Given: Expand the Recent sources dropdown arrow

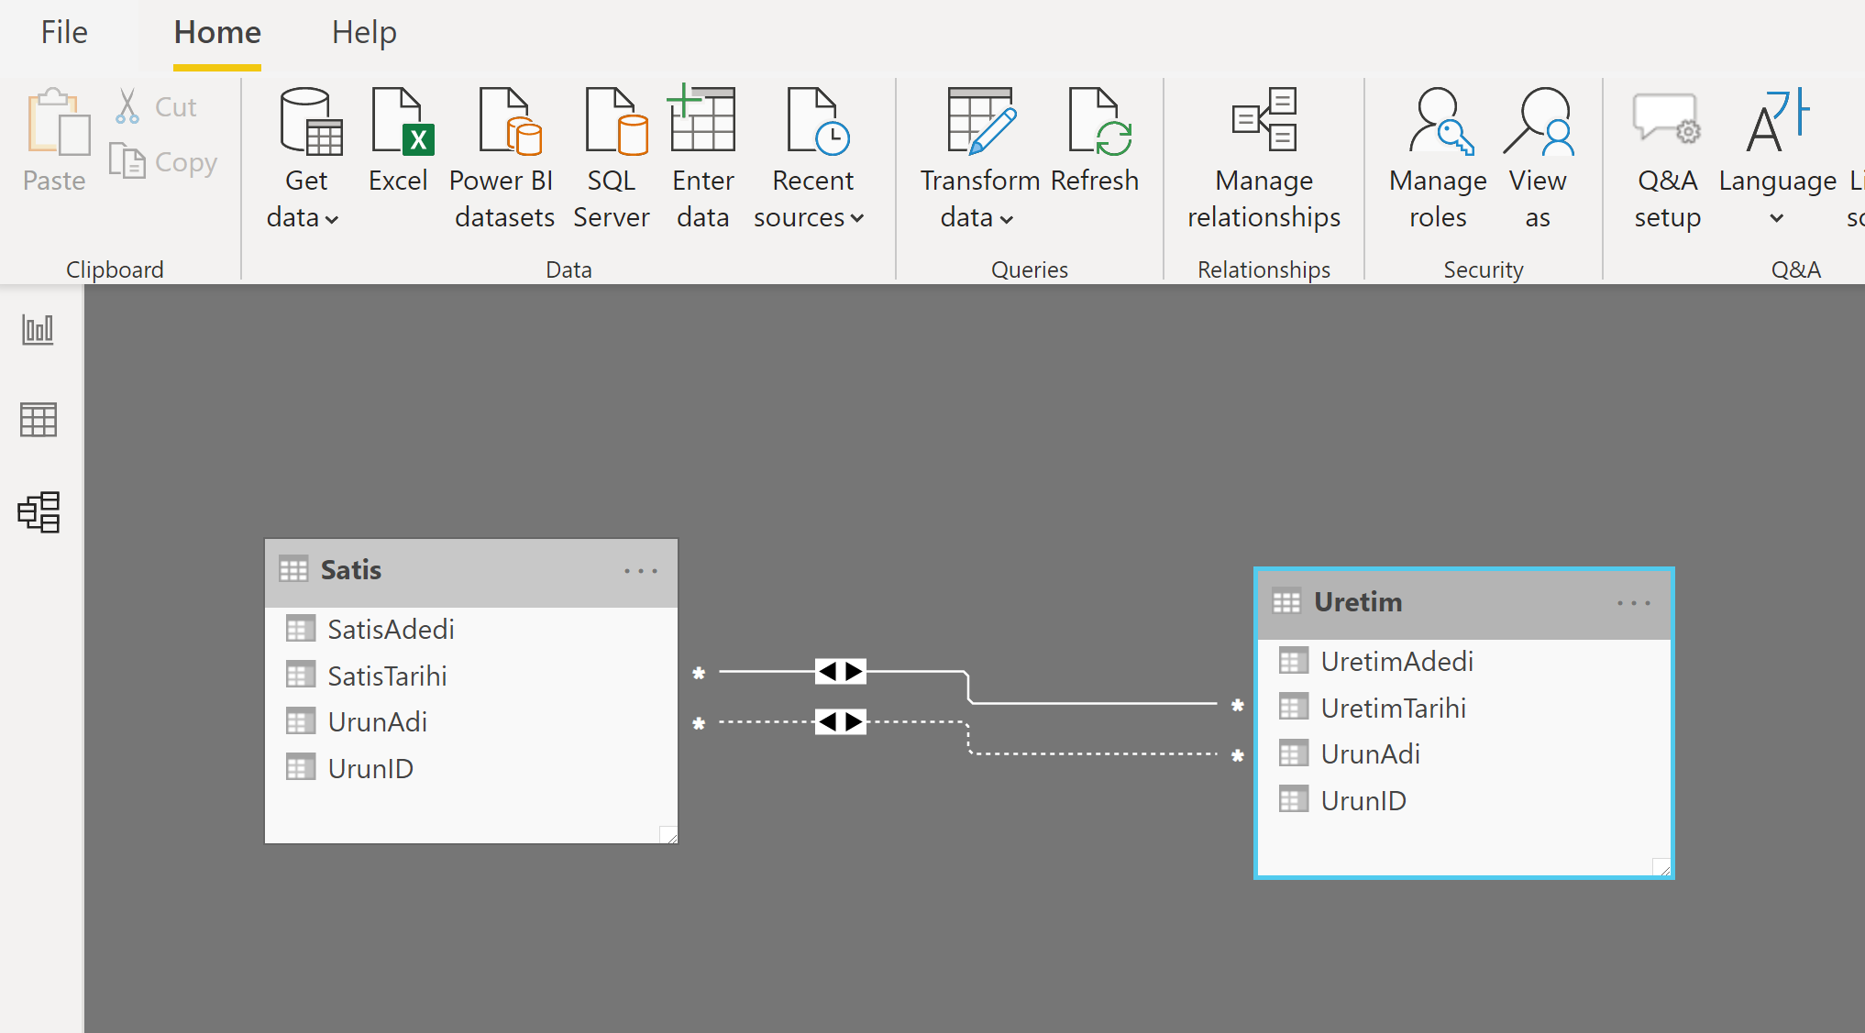Looking at the screenshot, I should pos(857,219).
